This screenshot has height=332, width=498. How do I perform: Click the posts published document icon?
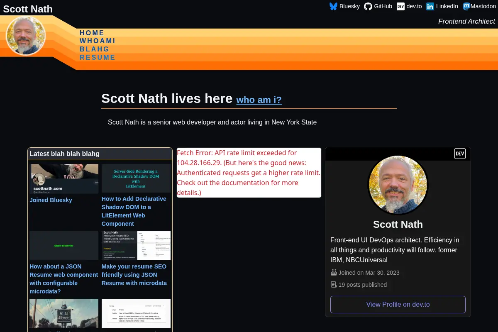pyautogui.click(x=334, y=285)
